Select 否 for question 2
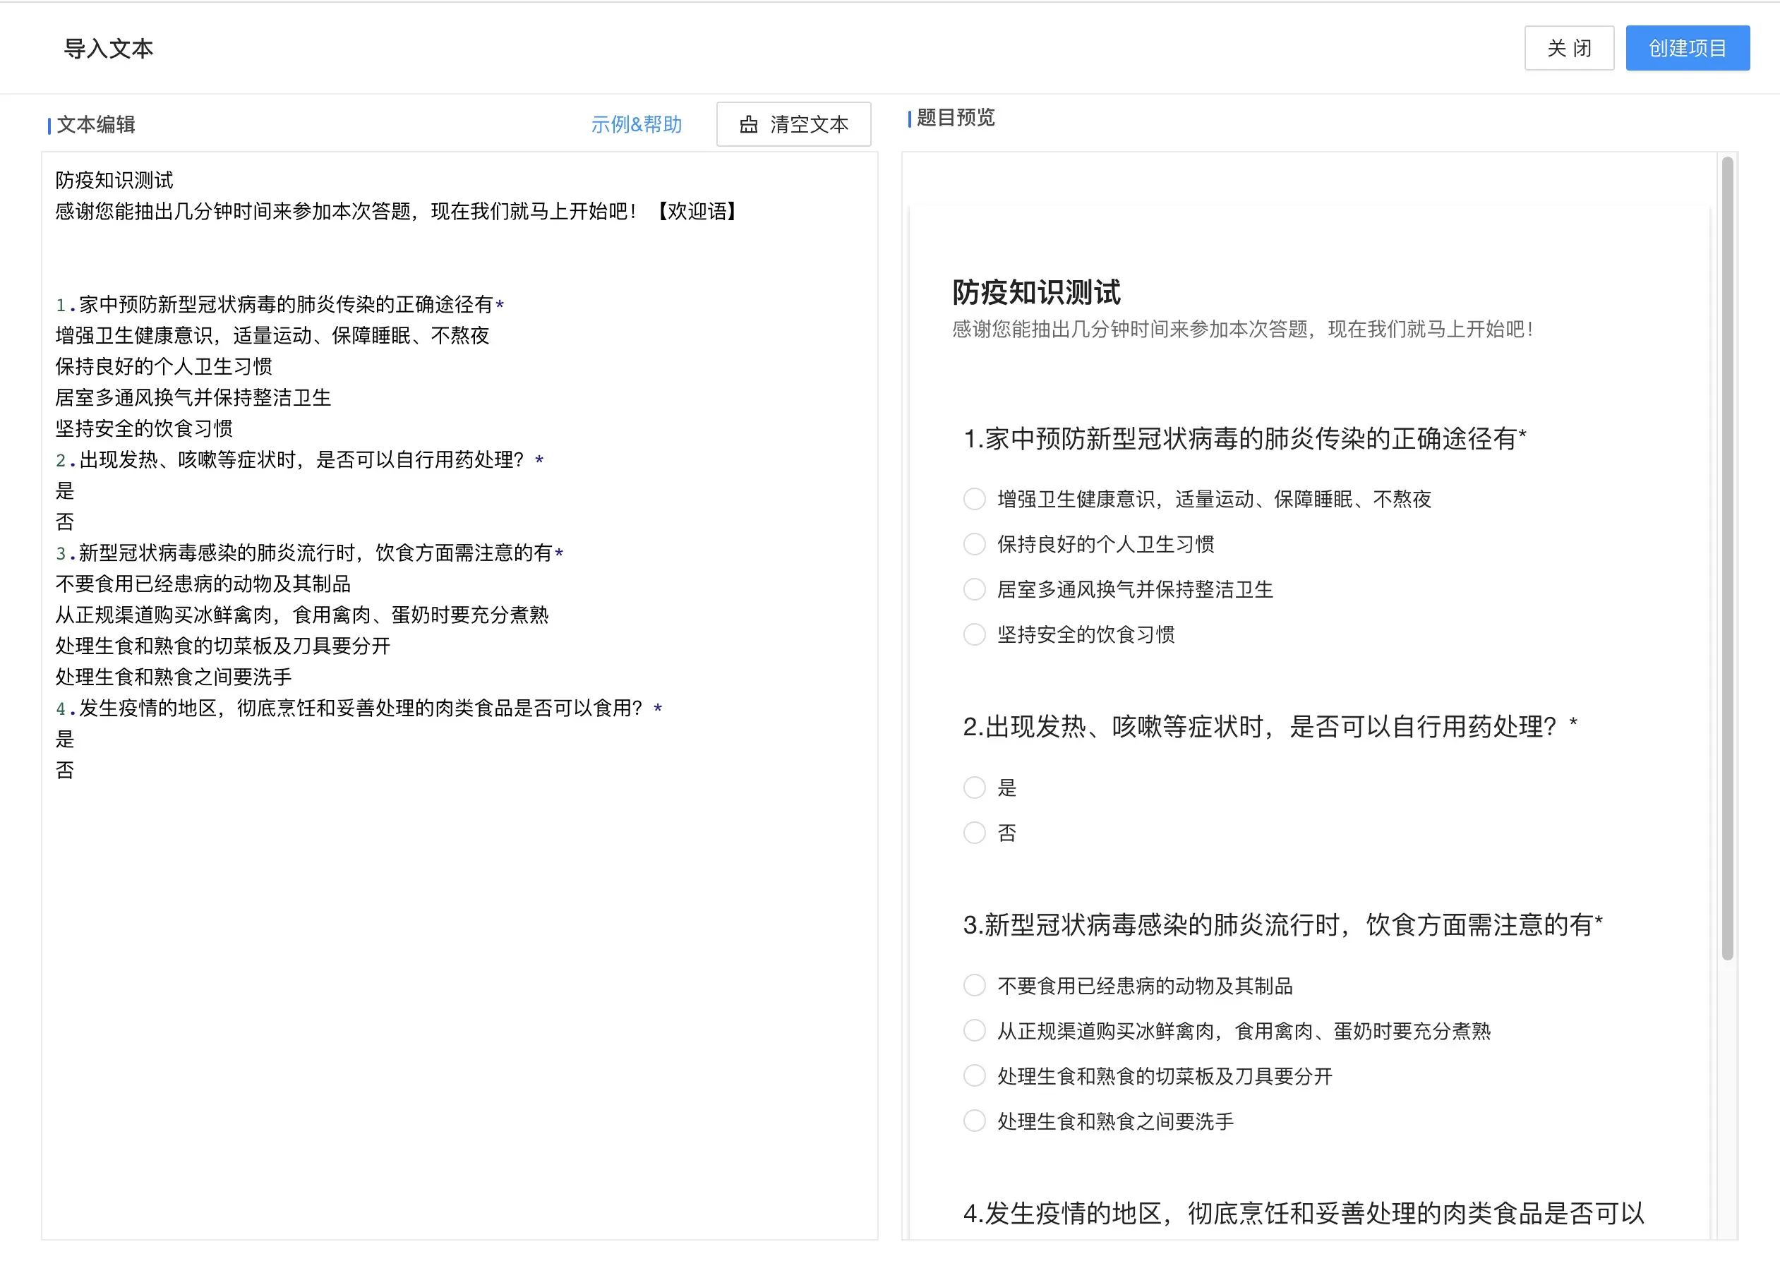 [x=974, y=833]
